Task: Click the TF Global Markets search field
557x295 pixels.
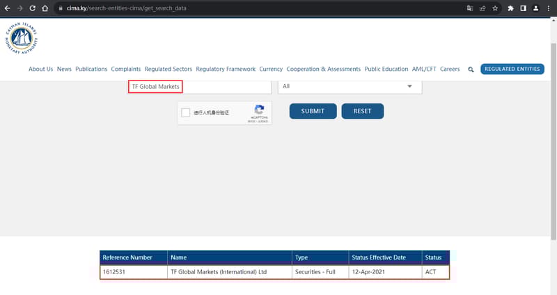Action: coord(199,86)
